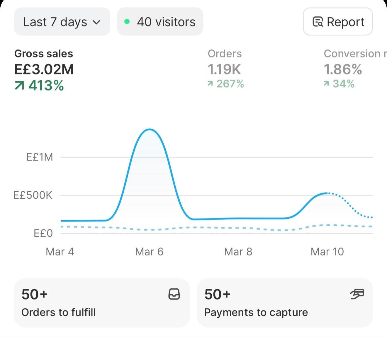Click the report magnifier icon

click(x=318, y=22)
